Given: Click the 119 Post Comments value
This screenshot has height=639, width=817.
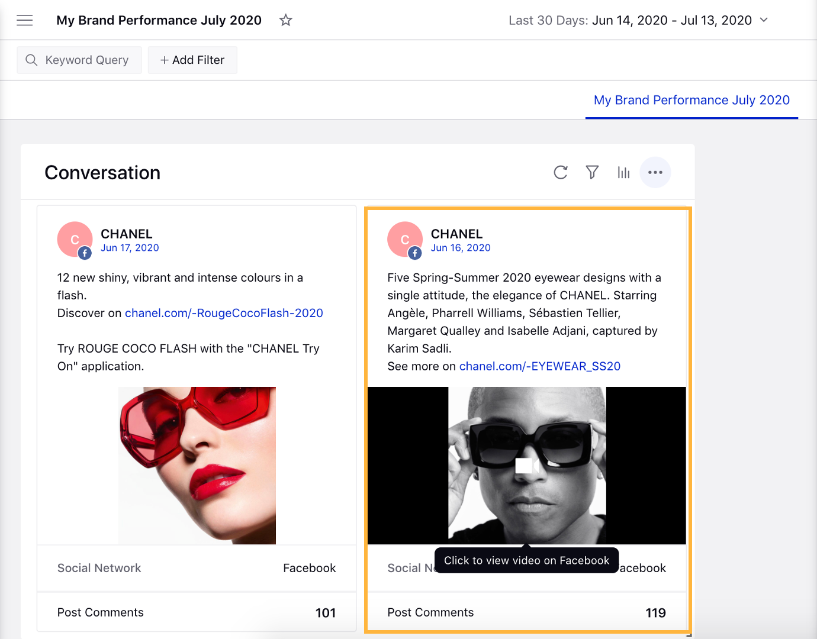Looking at the screenshot, I should [x=655, y=613].
